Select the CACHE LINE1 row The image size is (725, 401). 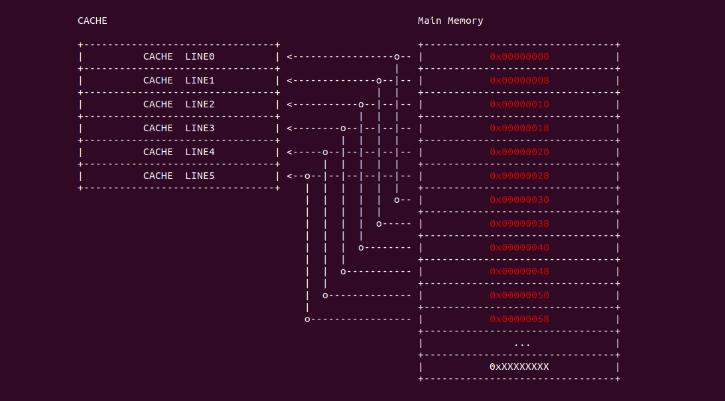178,81
